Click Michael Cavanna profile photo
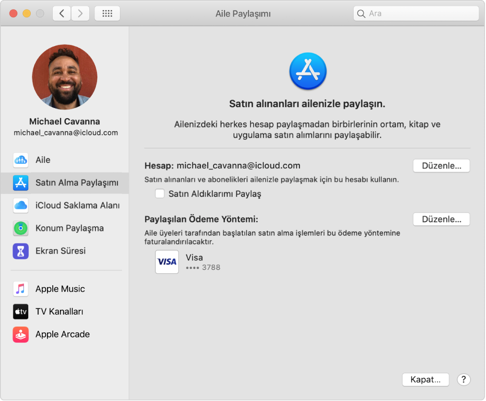 [65, 77]
